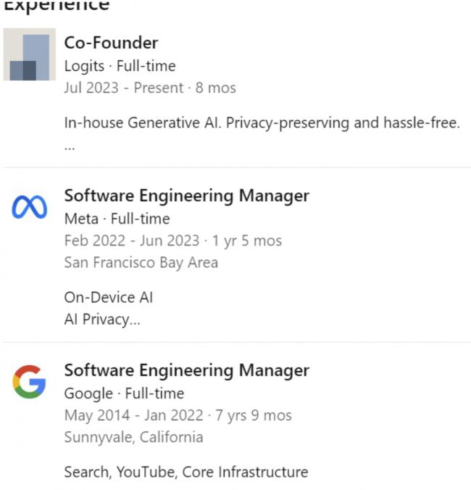Click the Co-Founder job title
The height and width of the screenshot is (490, 471).
tap(111, 43)
